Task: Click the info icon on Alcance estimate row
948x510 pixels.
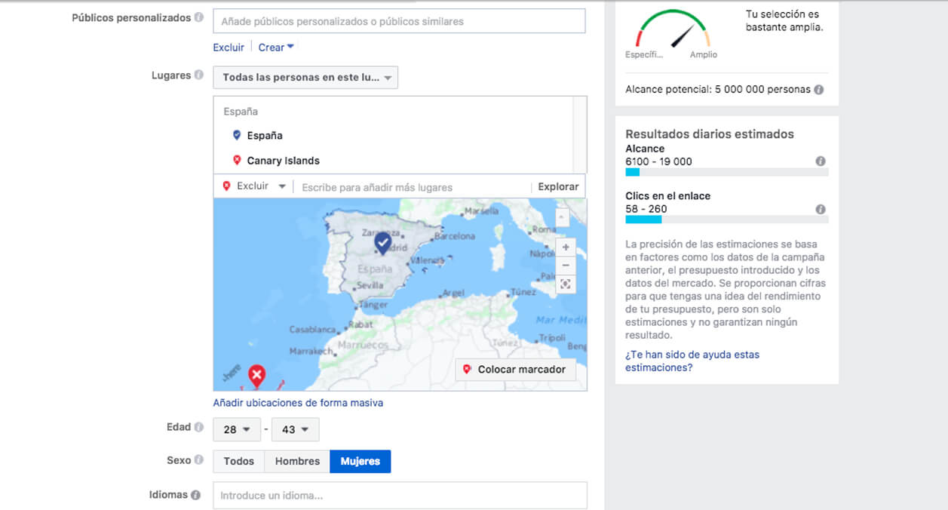Action: pyautogui.click(x=821, y=161)
